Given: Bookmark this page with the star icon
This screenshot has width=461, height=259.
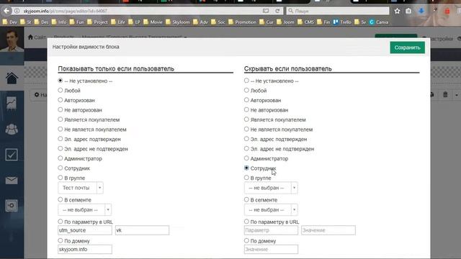Looking at the screenshot, I should click(x=397, y=11).
